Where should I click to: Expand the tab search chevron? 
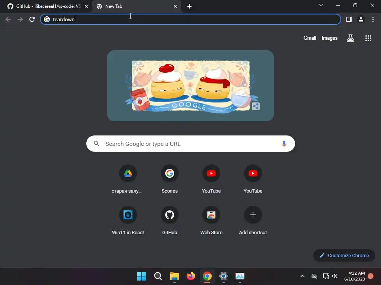tap(321, 5)
